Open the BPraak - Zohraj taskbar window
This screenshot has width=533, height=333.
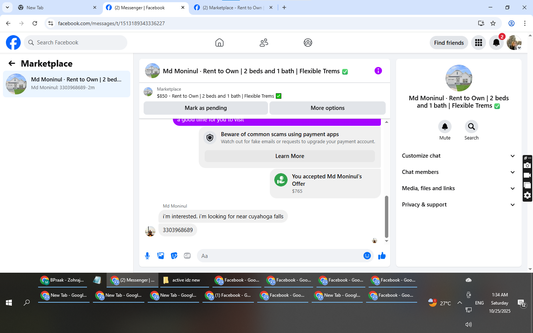(63, 280)
